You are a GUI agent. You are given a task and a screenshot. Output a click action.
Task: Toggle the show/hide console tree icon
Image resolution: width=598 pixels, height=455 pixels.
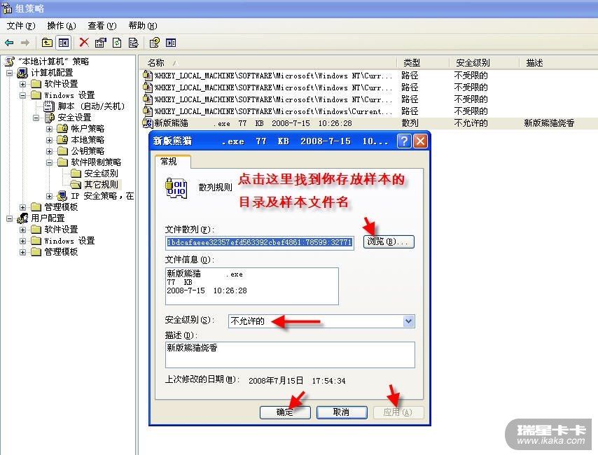click(x=63, y=43)
